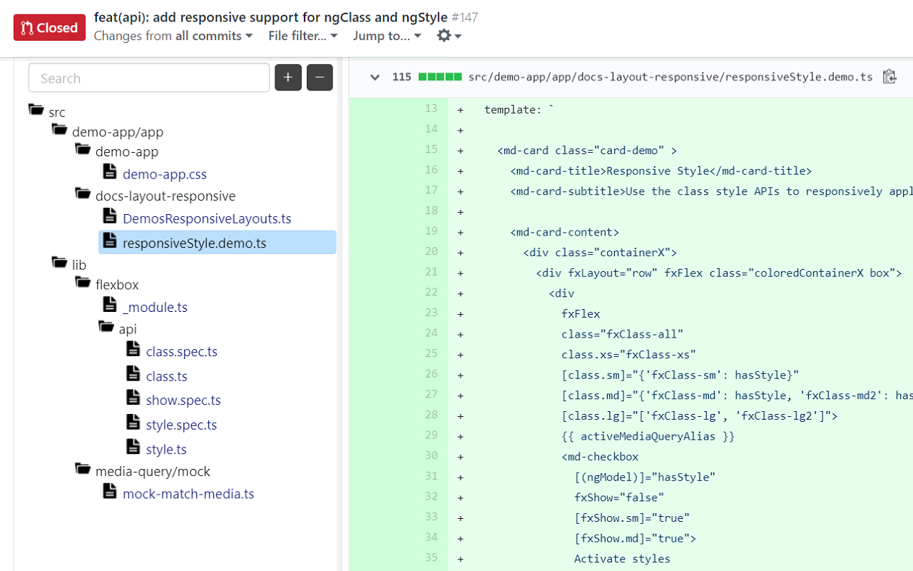Collapse the responsiveStyle.demo.ts diff with chevron
This screenshot has height=571, width=913.
tap(374, 77)
